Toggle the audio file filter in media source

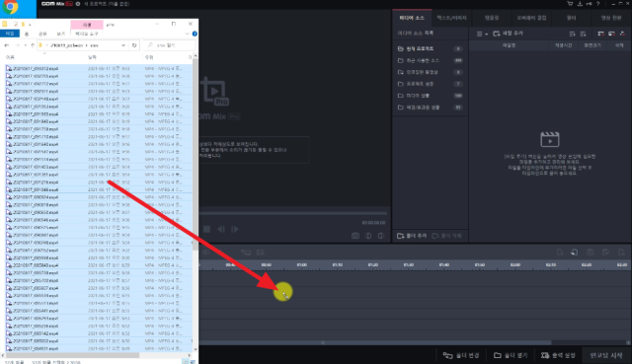(622, 34)
